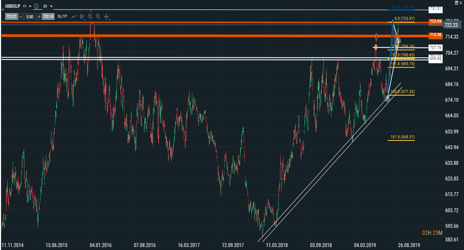Click the 633.88 price axis value

click(451, 163)
